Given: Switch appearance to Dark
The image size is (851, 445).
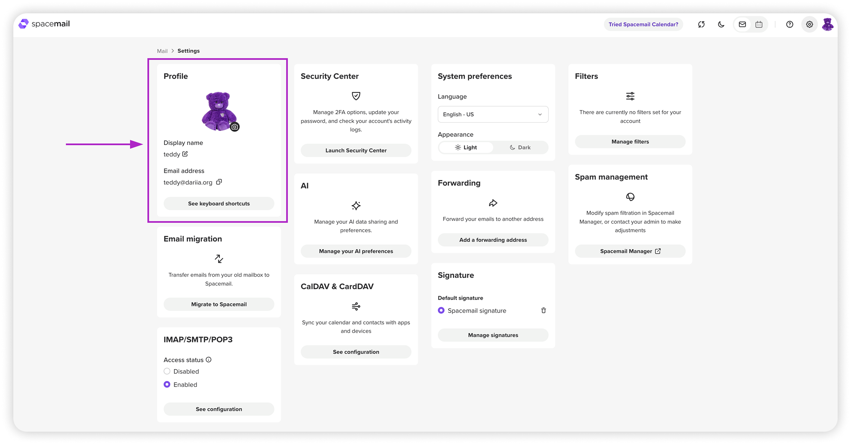Looking at the screenshot, I should click(520, 148).
